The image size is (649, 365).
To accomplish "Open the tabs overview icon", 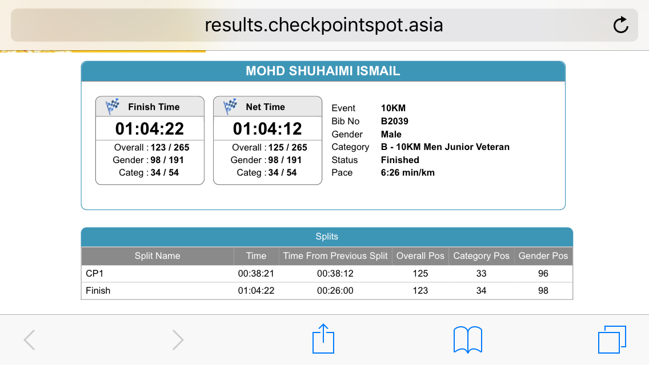I will 612,340.
